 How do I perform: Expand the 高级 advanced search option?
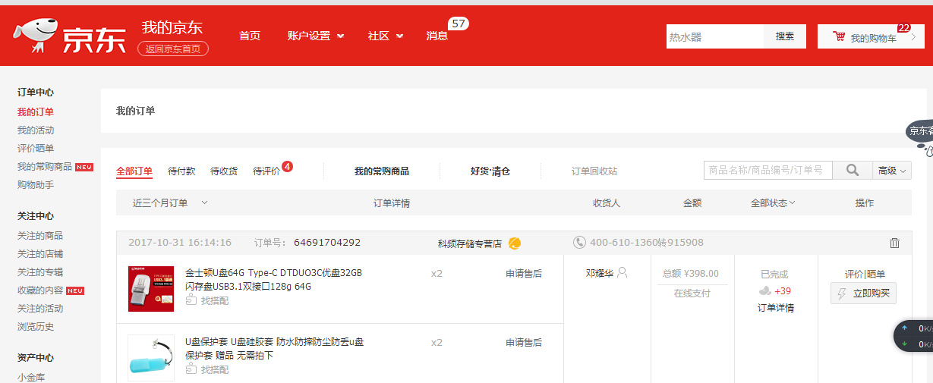tap(892, 171)
